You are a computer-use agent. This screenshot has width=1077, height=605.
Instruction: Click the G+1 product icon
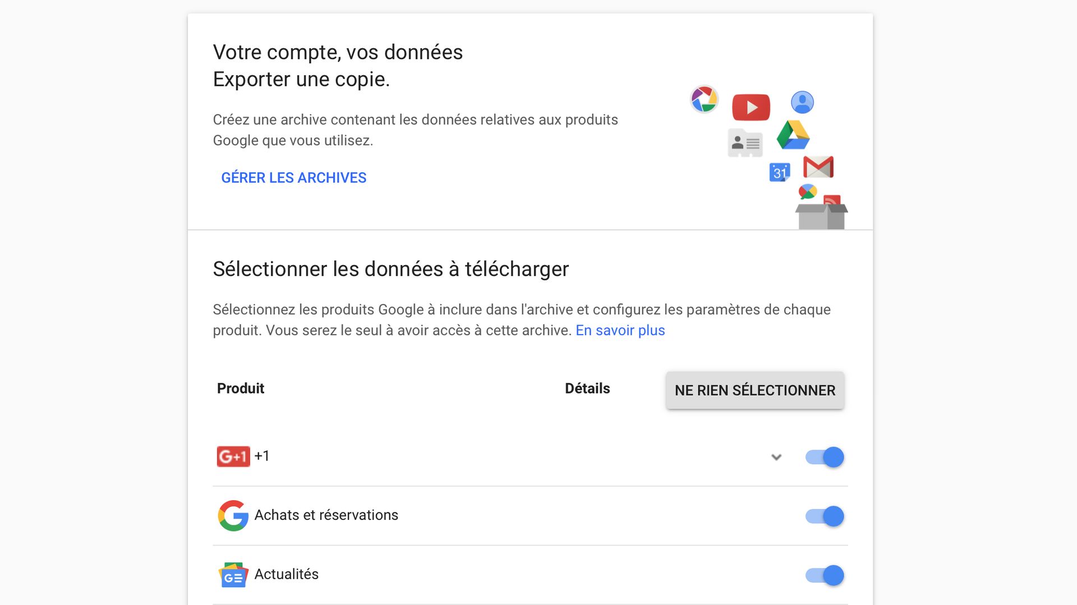pos(233,456)
